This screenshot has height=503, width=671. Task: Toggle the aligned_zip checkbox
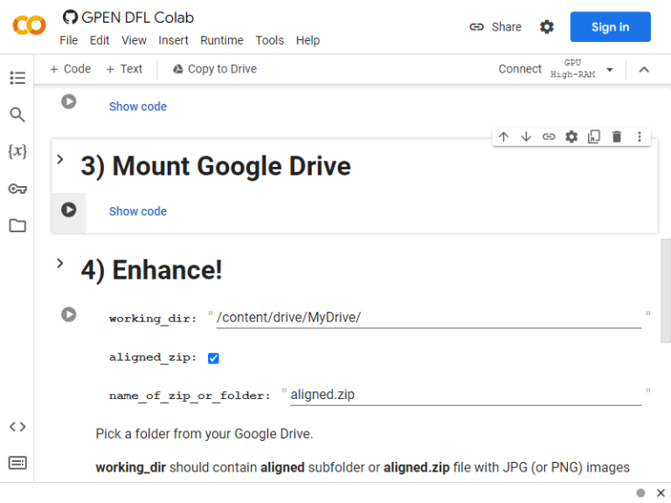(213, 358)
